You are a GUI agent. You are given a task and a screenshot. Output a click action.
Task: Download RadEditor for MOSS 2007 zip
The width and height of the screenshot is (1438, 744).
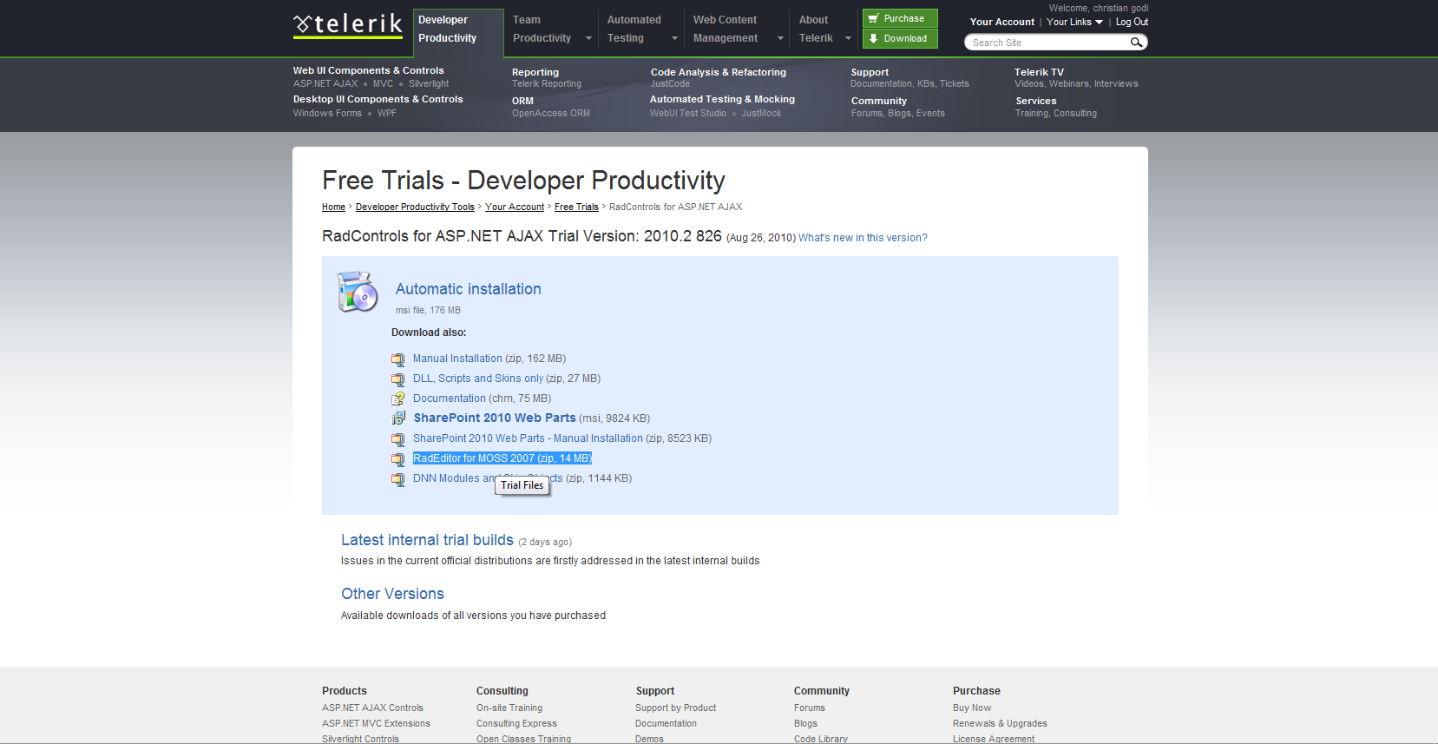click(502, 458)
